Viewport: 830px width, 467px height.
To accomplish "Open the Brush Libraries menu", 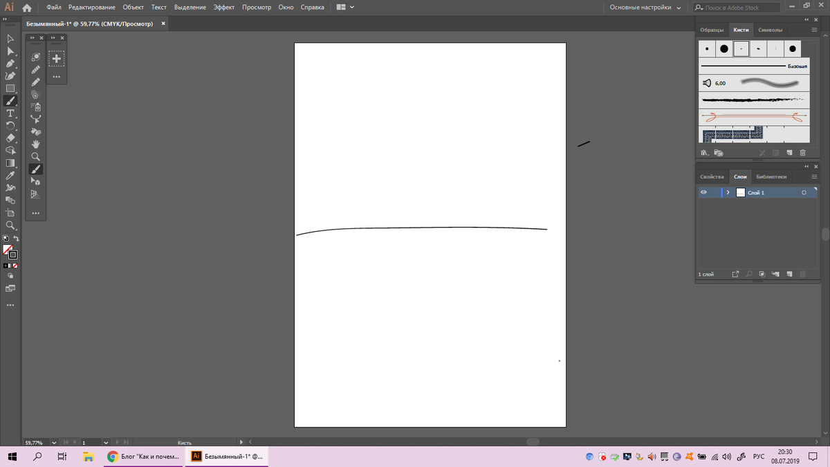I will coord(705,152).
